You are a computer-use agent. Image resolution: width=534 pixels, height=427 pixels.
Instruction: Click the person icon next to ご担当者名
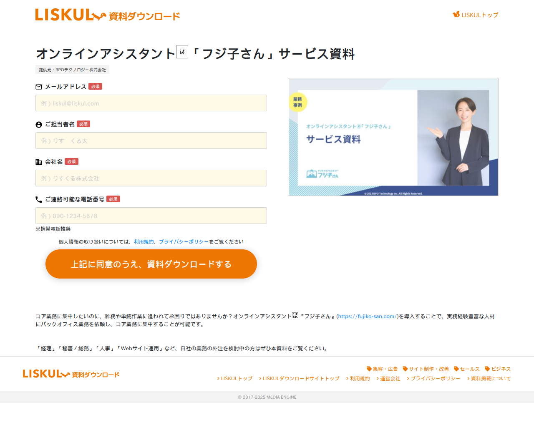39,124
